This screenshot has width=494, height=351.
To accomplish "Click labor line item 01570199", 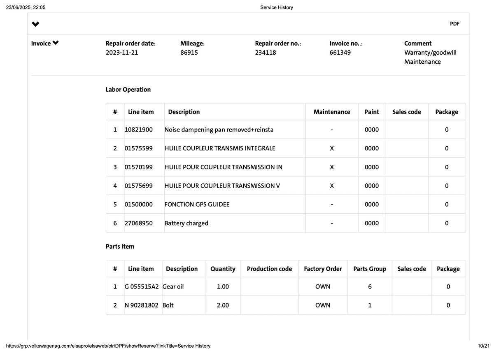I will click(x=139, y=167).
